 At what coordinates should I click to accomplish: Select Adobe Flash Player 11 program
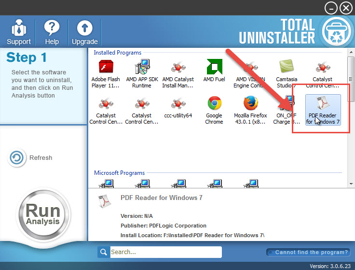pos(106,73)
